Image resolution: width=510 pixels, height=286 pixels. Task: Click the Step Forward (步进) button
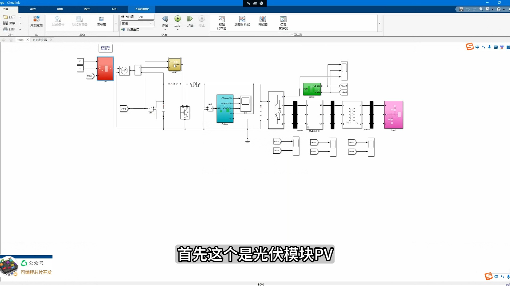pos(190,19)
